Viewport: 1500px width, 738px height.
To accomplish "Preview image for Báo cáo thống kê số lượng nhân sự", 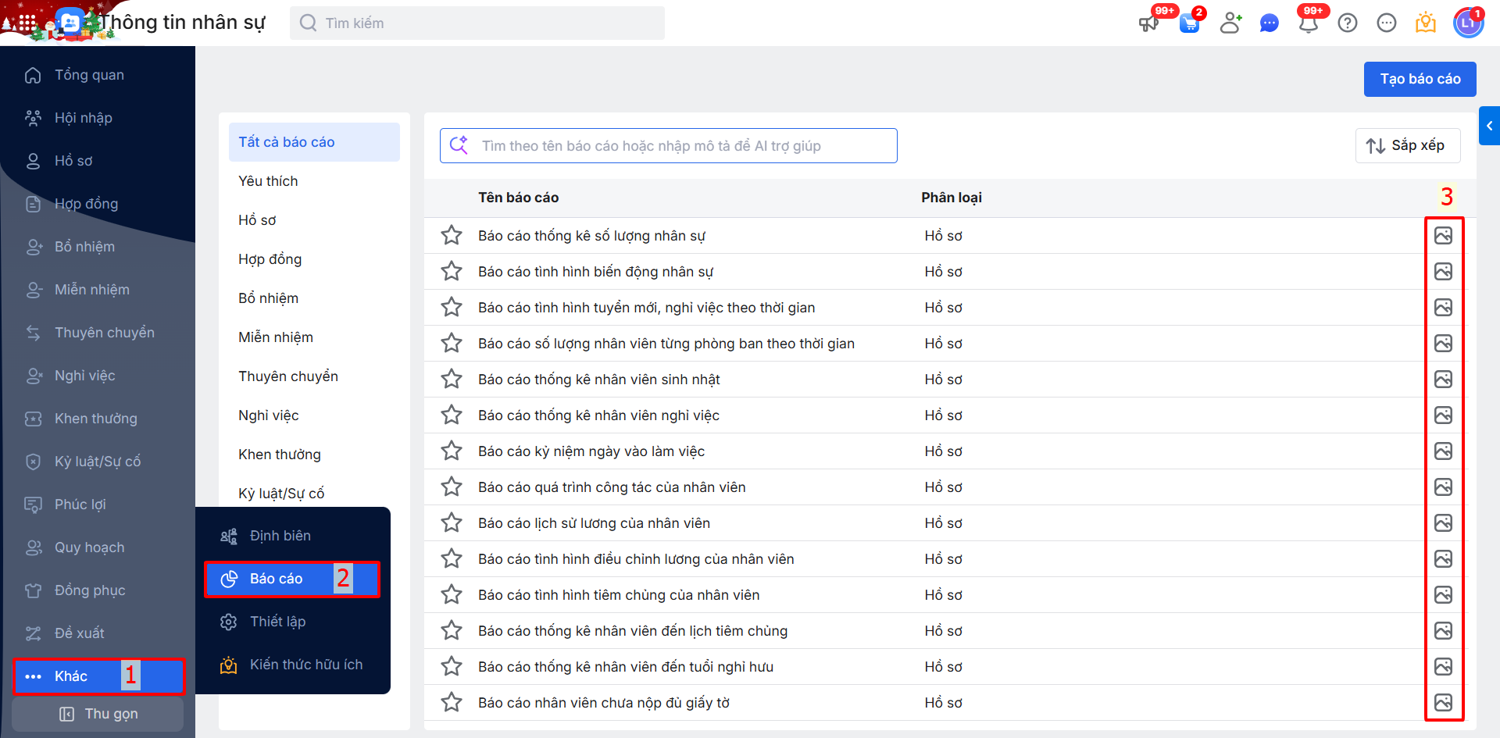I will pyautogui.click(x=1443, y=236).
